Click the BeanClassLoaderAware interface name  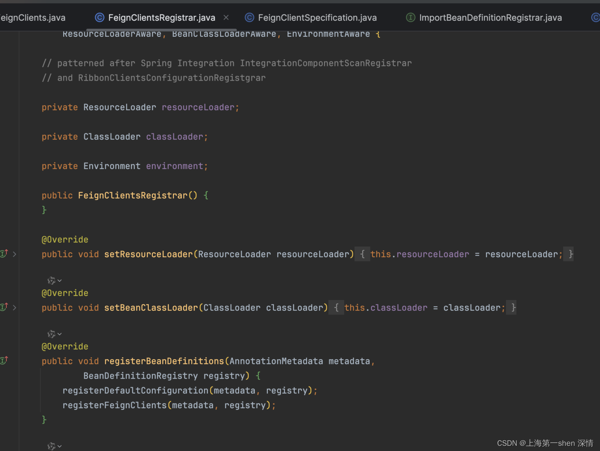click(x=224, y=34)
